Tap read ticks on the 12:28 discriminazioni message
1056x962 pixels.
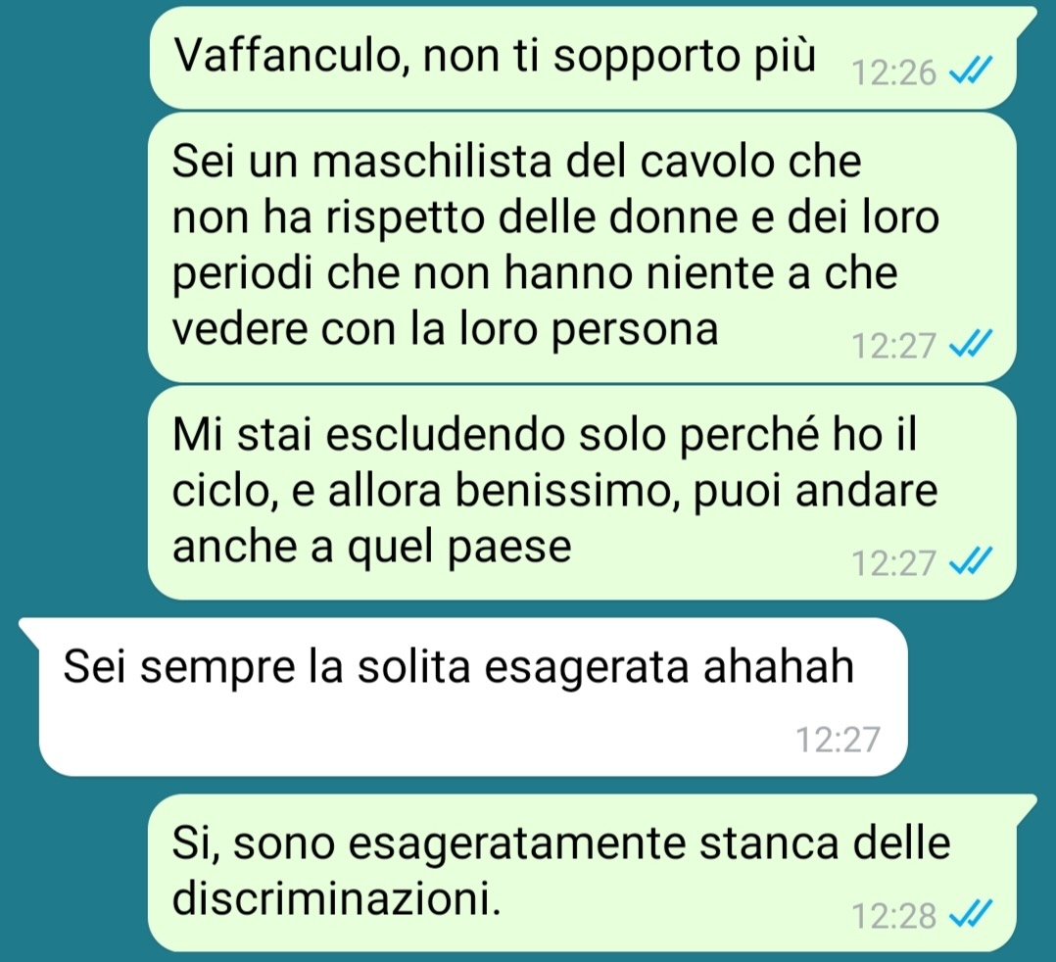tap(971, 914)
